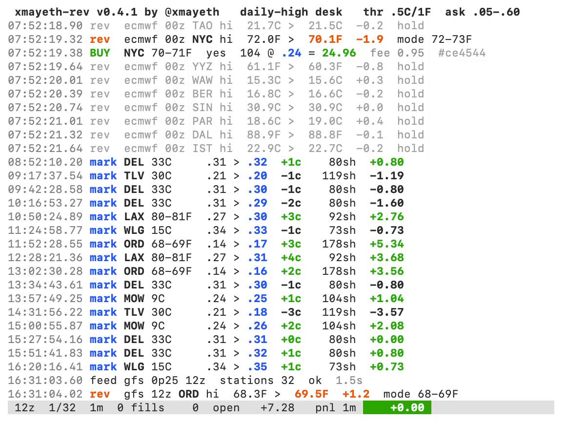Click the green "+5.34" mark value
568x421 pixels.
pos(386,244)
